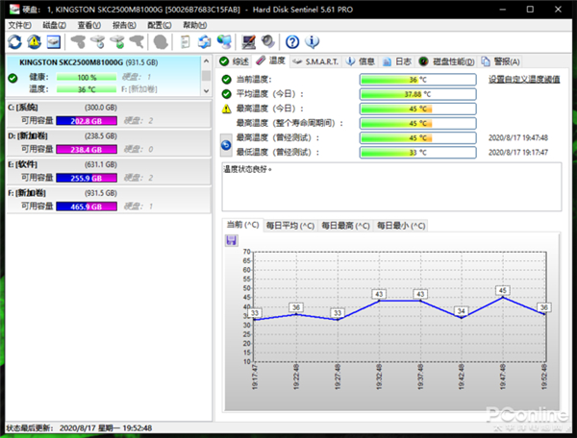
Task: Open the 磁盘性能 tab
Action: click(x=454, y=61)
